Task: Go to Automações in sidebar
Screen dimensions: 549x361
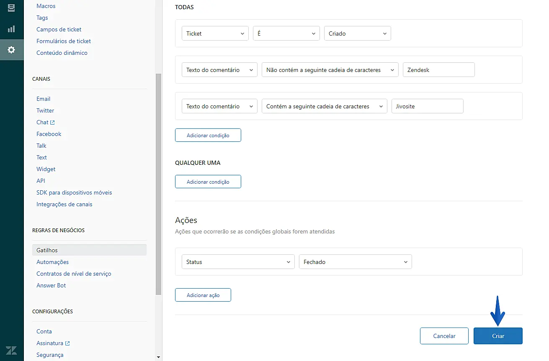Action: pyautogui.click(x=52, y=262)
